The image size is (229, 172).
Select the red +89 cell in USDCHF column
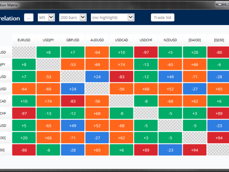146,150
